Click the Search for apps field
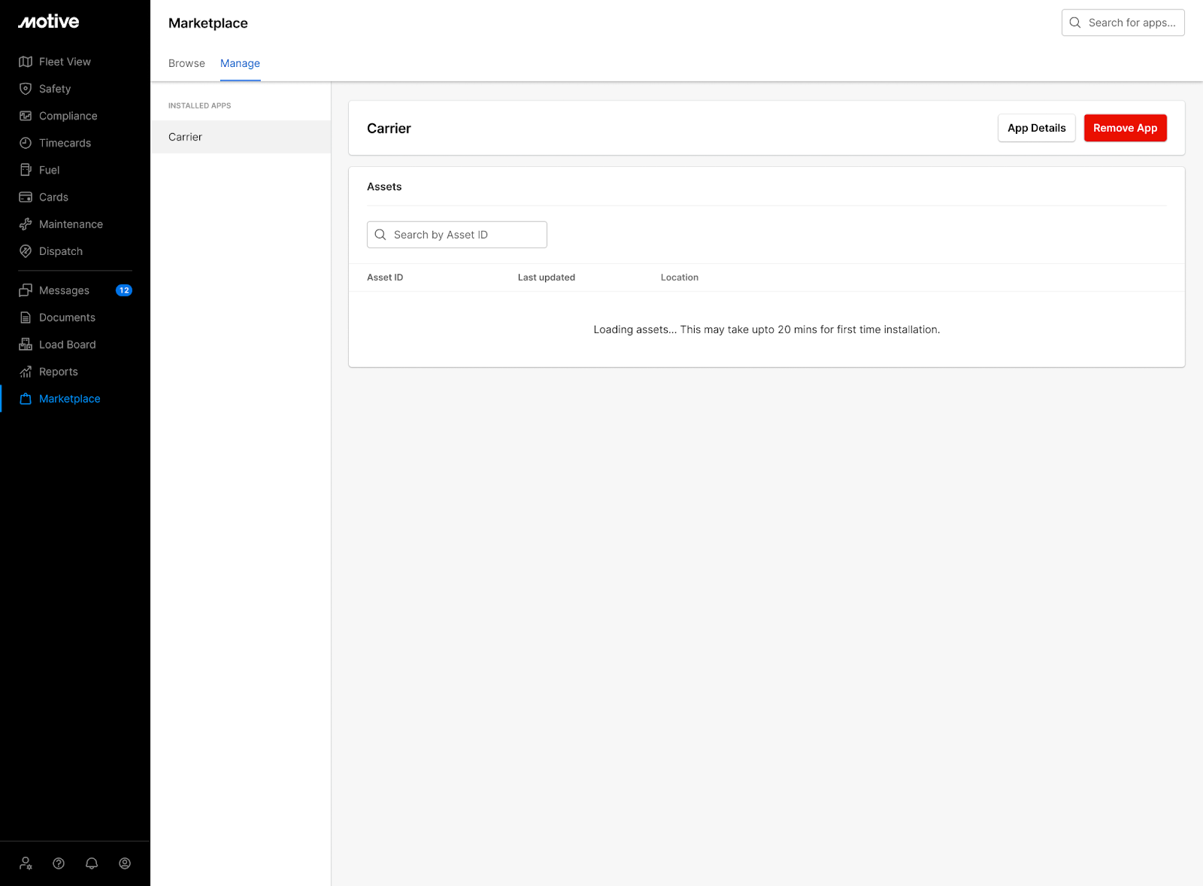 [1132, 23]
